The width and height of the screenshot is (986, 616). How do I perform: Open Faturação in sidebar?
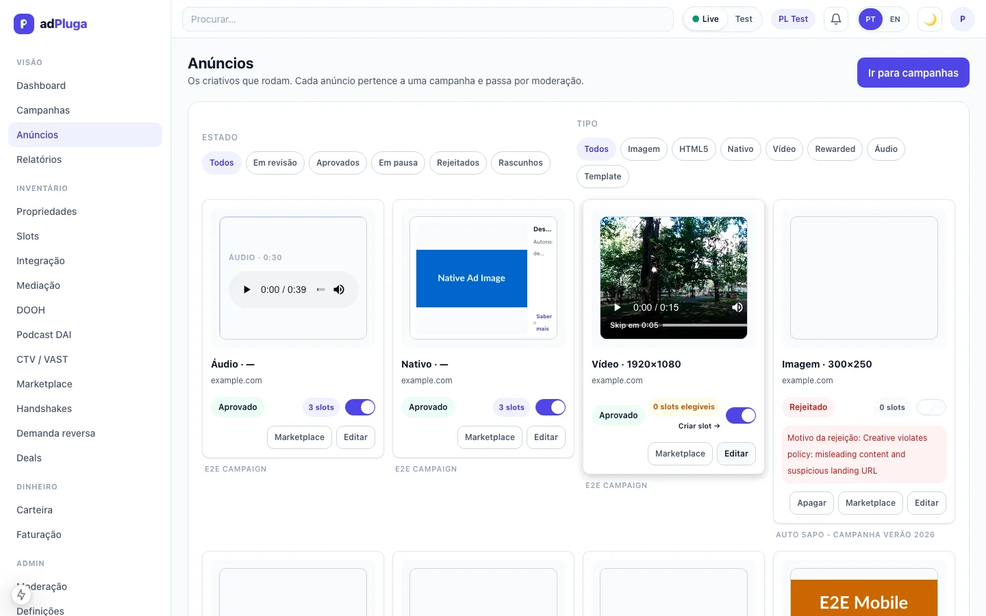(x=85, y=535)
